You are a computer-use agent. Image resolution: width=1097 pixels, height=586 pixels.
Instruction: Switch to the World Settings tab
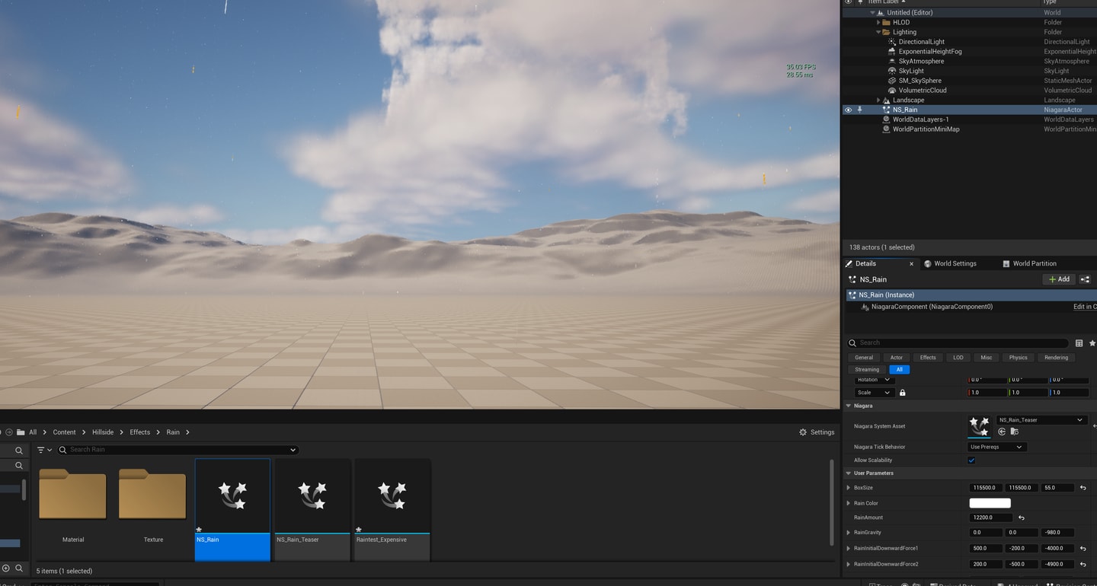click(951, 263)
